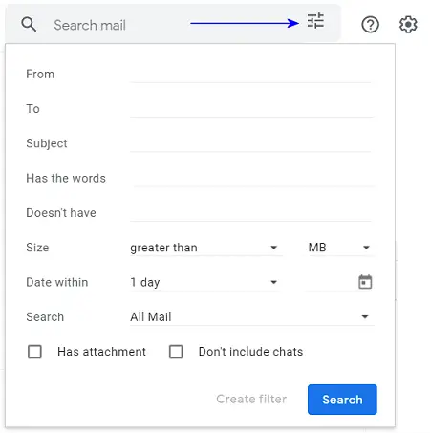The height and width of the screenshot is (433, 430).
Task: Expand the All Mail search scope dropdown
Action: (x=252, y=317)
